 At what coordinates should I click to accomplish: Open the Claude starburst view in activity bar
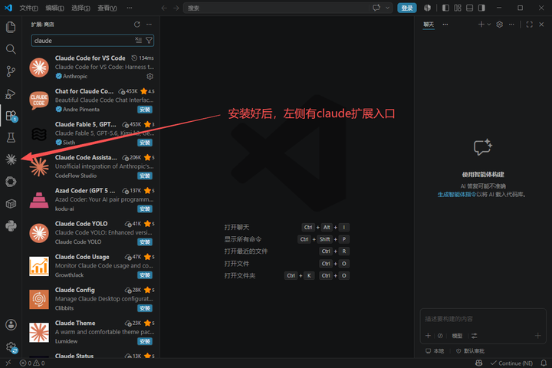pos(11,159)
